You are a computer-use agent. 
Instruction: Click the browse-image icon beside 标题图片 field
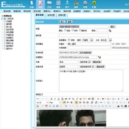(x=99, y=57)
